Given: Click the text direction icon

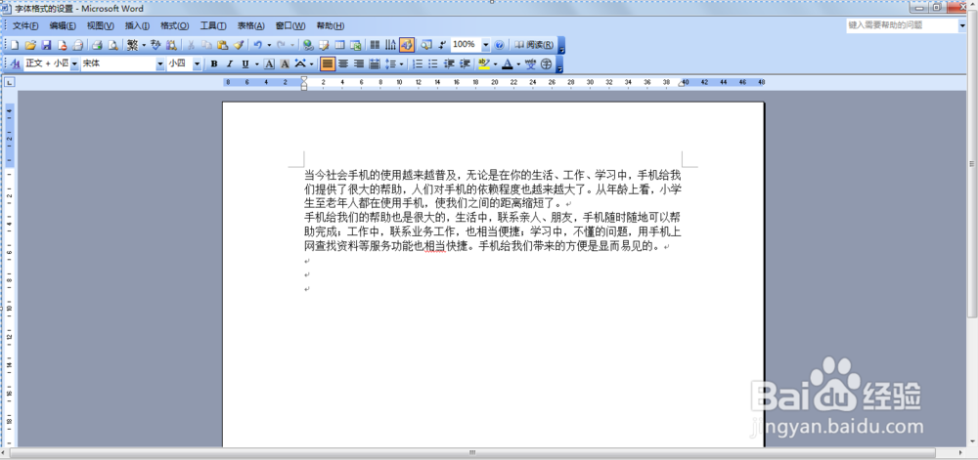Looking at the screenshot, I should pos(390,45).
